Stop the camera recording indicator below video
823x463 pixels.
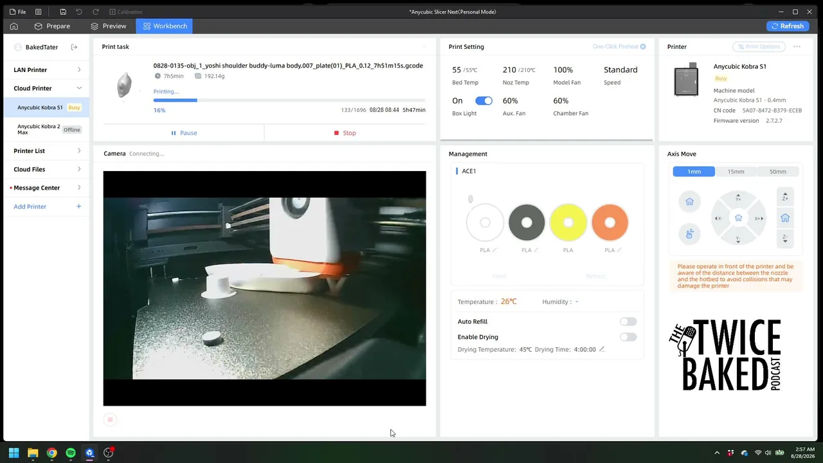click(110, 420)
